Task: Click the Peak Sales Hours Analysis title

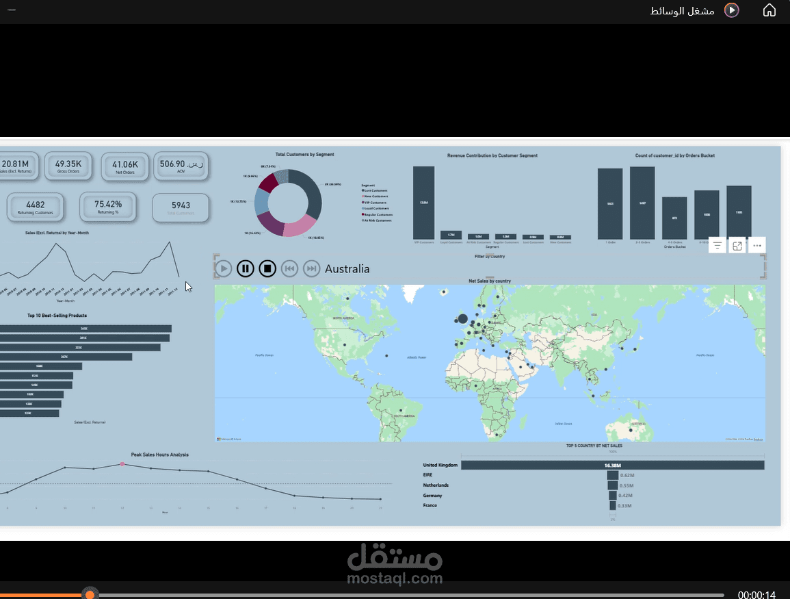Action: (x=160, y=455)
